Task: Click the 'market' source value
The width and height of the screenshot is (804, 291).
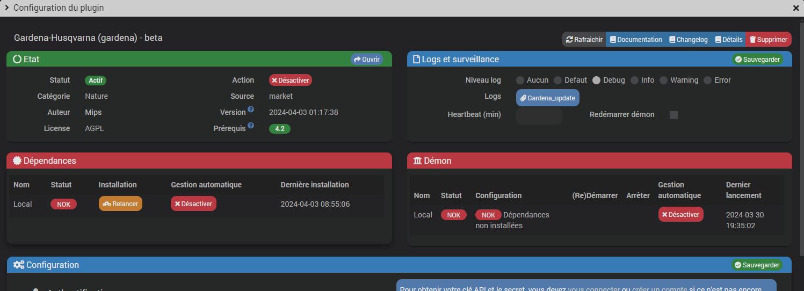Action: tap(281, 96)
